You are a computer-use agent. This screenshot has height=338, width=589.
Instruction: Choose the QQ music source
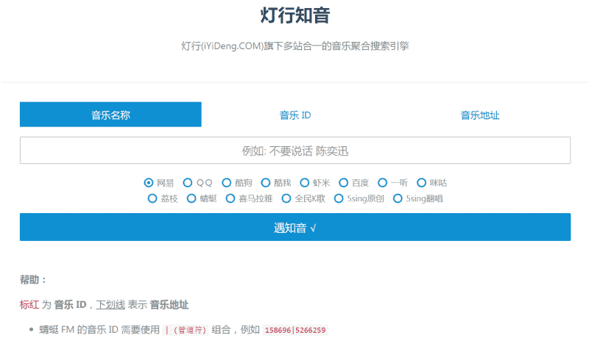click(188, 183)
